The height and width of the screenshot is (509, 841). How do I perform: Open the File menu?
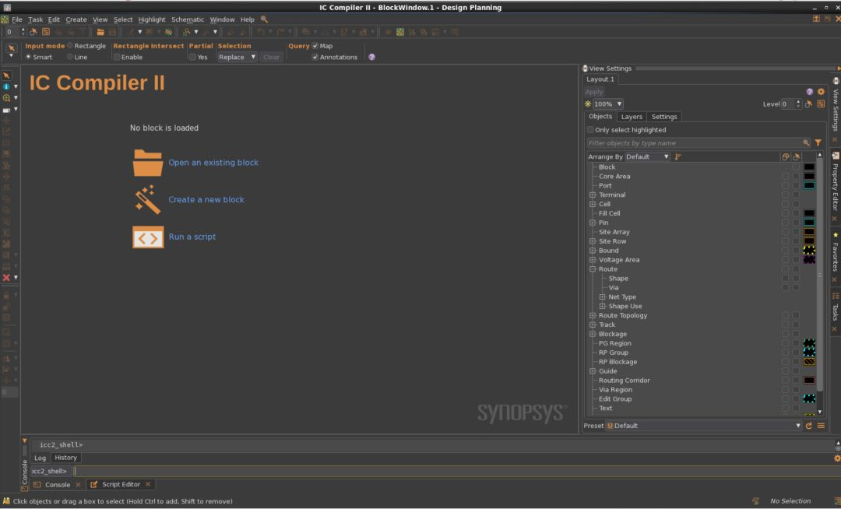point(17,19)
